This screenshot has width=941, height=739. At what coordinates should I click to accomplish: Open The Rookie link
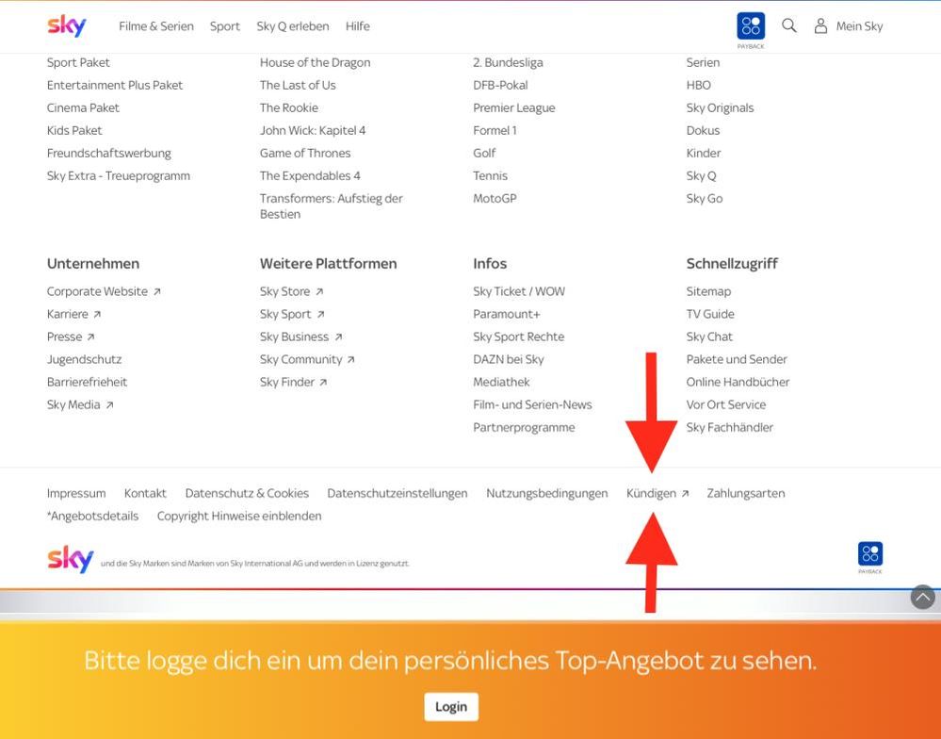288,108
